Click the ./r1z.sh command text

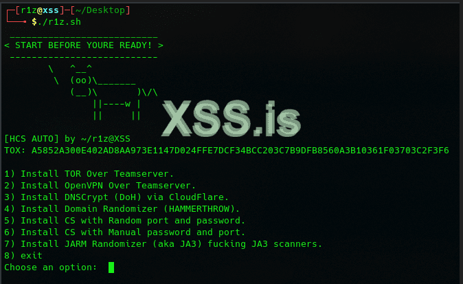point(62,22)
